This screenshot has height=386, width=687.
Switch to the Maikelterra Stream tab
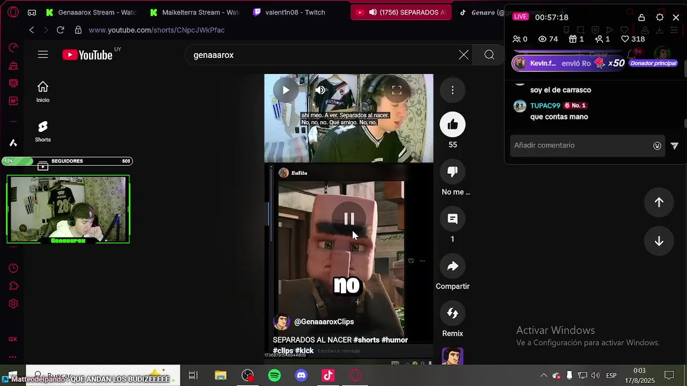click(x=195, y=12)
